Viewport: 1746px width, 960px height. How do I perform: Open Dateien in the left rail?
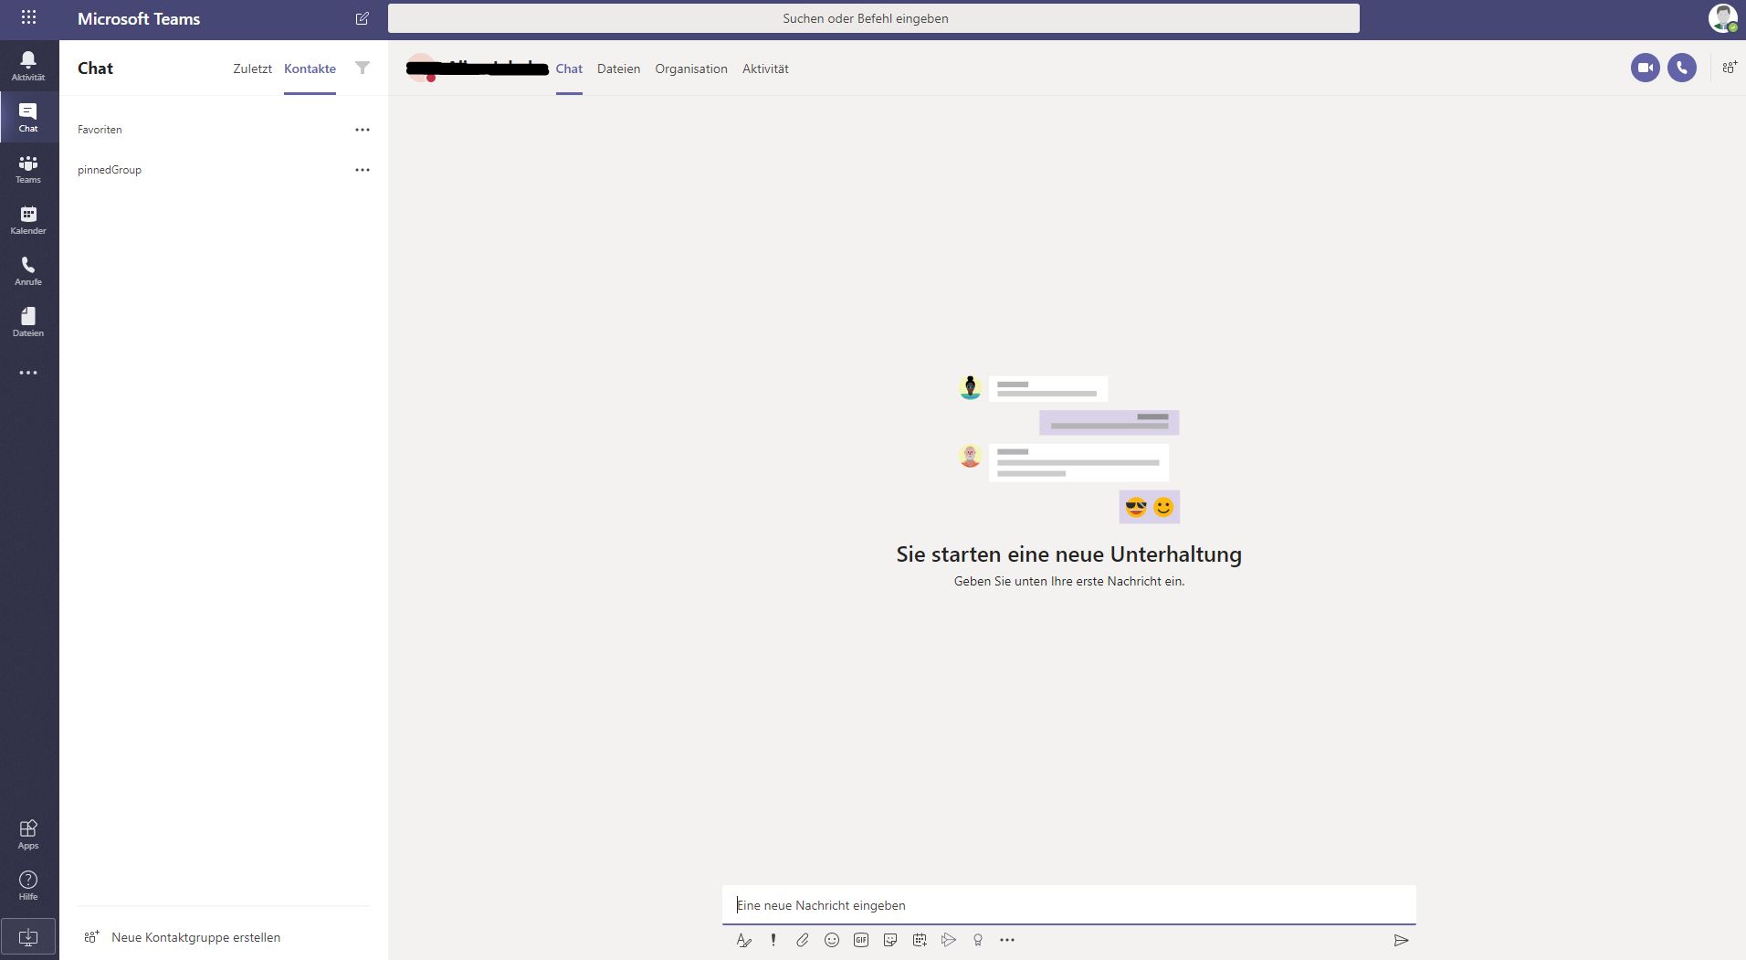(28, 322)
